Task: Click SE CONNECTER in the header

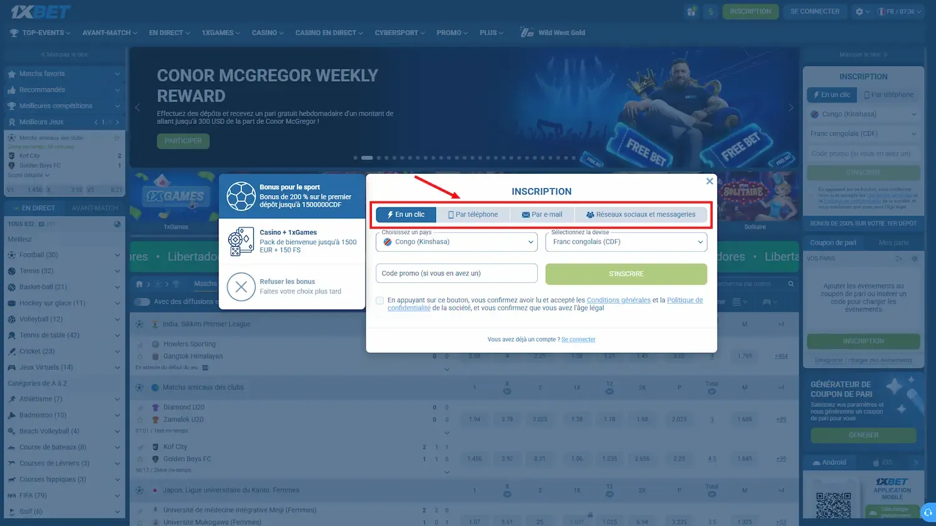Action: coord(815,11)
